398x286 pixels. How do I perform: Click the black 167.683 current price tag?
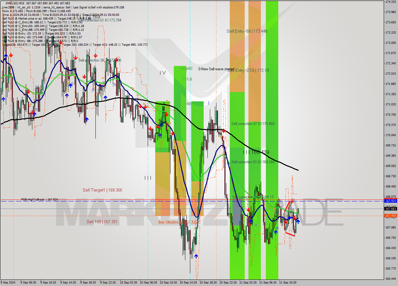pyautogui.click(x=391, y=209)
